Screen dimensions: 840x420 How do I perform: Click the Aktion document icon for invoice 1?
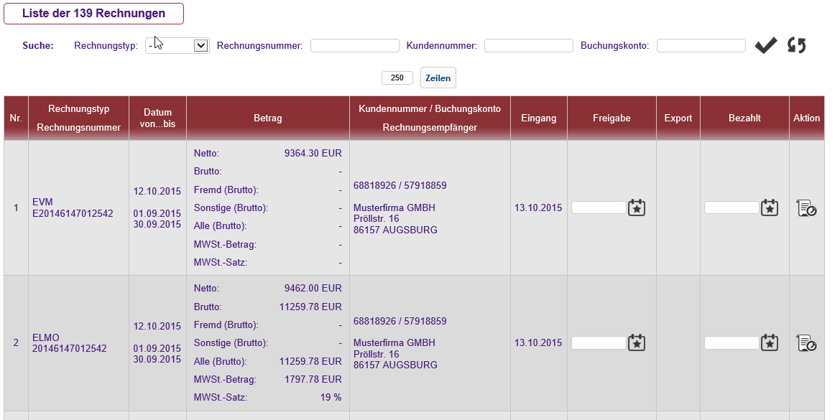click(806, 209)
